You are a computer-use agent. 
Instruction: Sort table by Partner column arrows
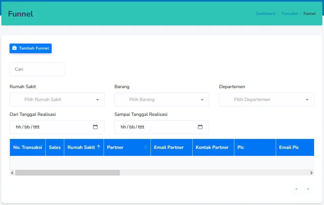[x=146, y=147]
